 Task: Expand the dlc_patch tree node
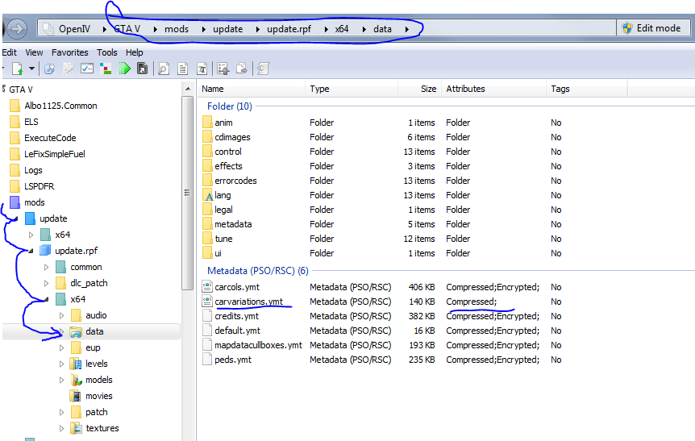pos(47,283)
